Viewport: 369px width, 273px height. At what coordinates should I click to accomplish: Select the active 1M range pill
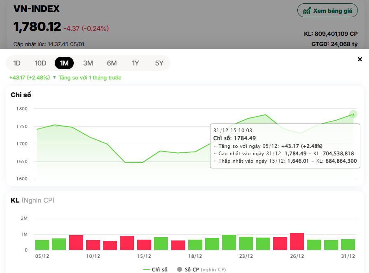[64, 63]
